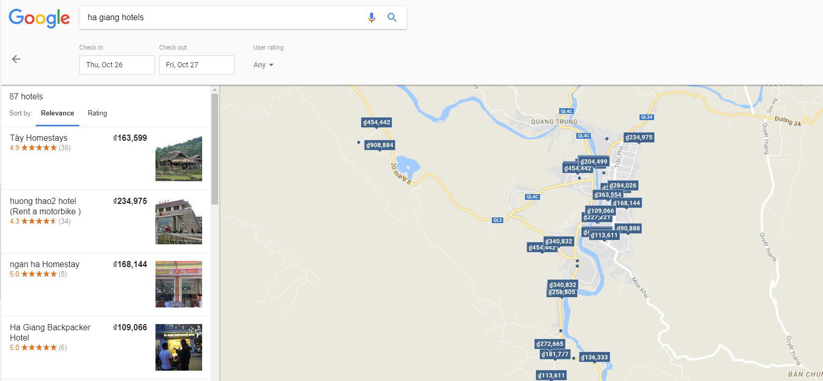Select the ₫136,333 map price marker
Image resolution: width=823 pixels, height=381 pixels.
pos(594,357)
